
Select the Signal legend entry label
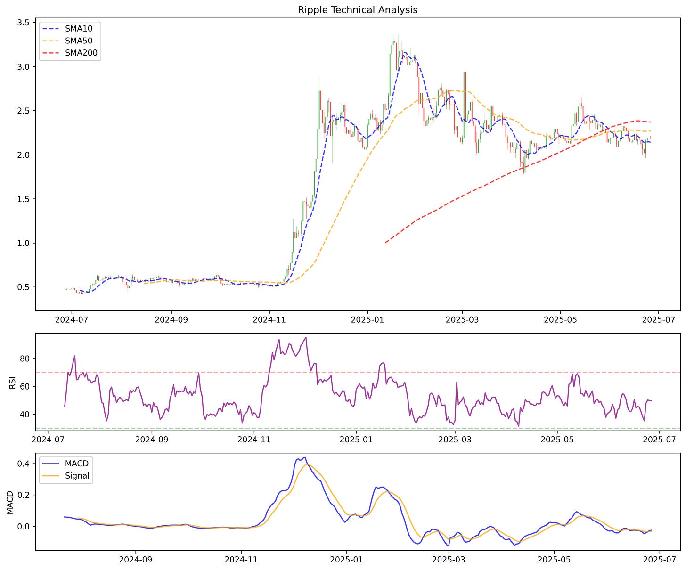[77, 476]
